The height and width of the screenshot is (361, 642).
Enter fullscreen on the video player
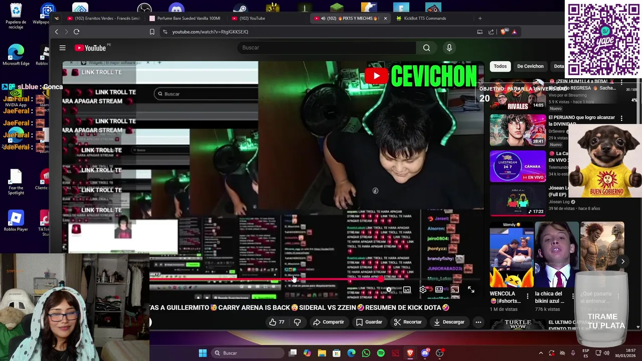[x=471, y=290]
